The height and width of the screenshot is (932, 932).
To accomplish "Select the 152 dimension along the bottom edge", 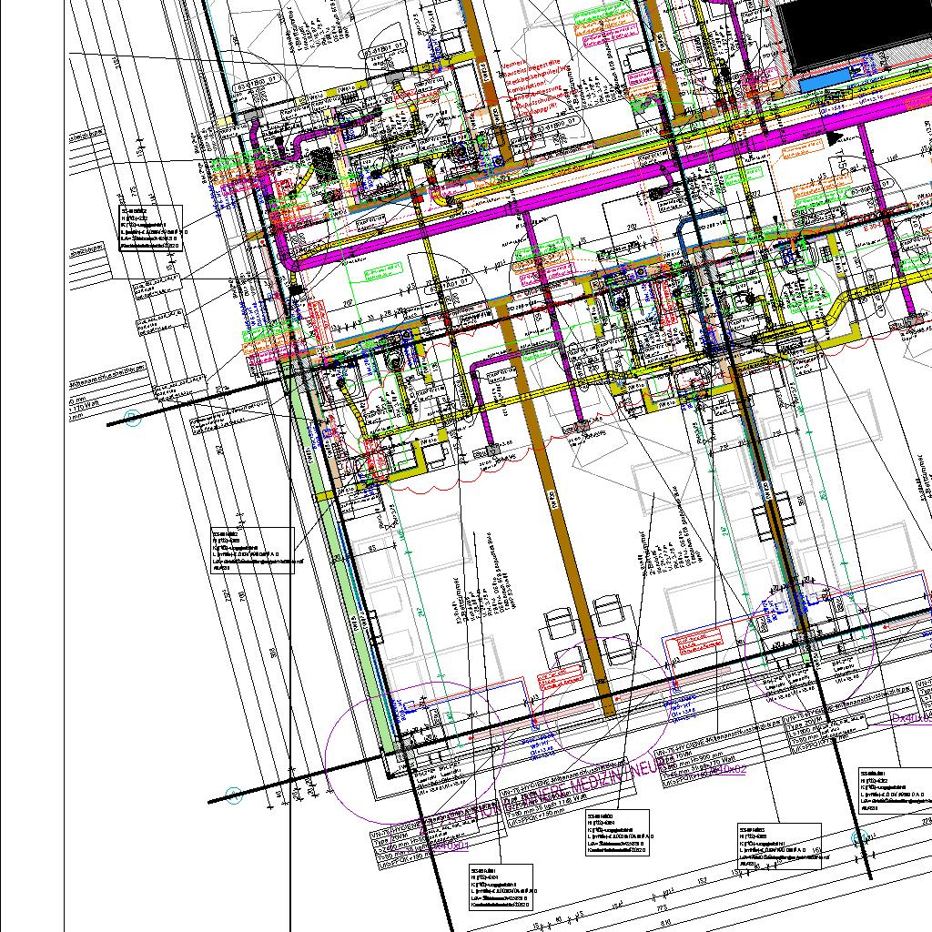I will tap(702, 880).
